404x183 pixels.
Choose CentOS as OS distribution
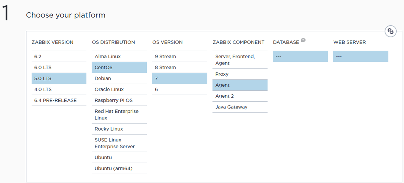(119, 68)
